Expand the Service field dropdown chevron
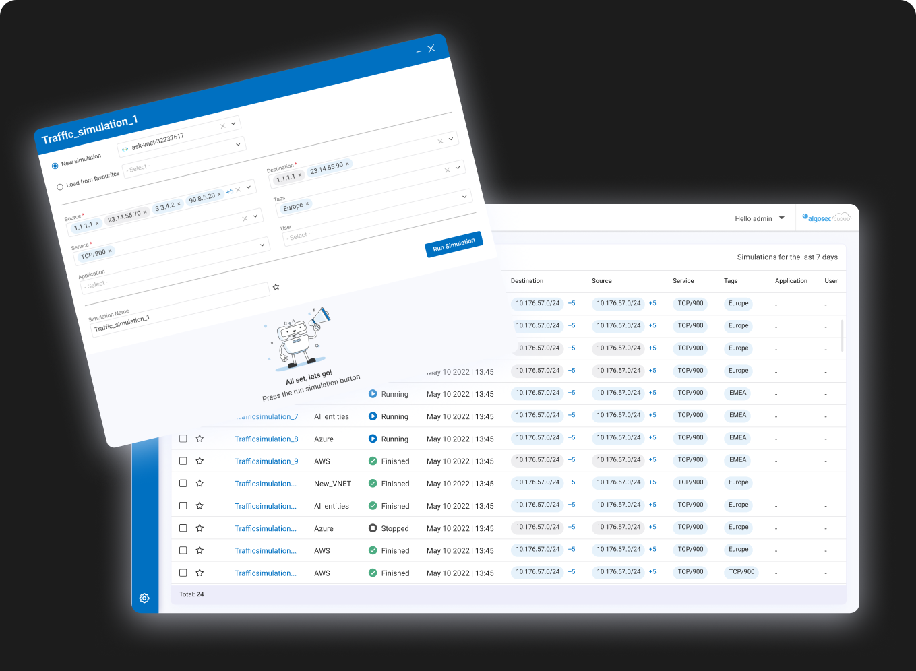Image resolution: width=916 pixels, height=671 pixels. point(255,216)
